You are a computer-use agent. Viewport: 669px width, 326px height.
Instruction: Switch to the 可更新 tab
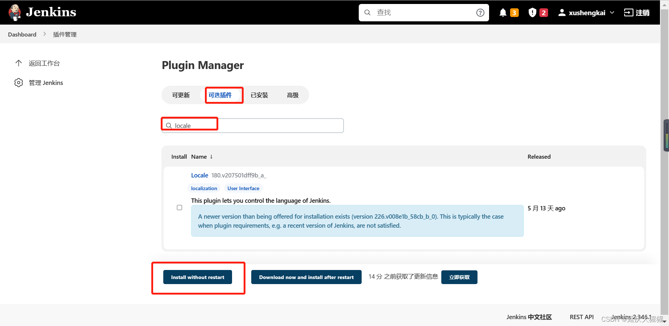coord(181,95)
